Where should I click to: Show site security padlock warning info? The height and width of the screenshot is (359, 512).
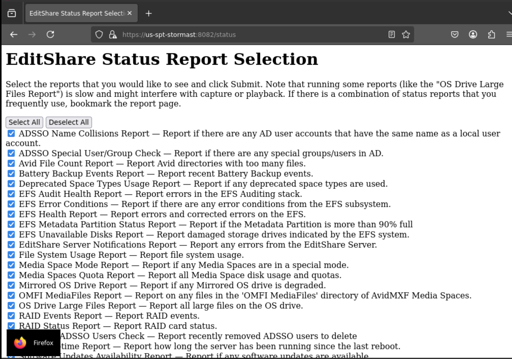coord(113,35)
